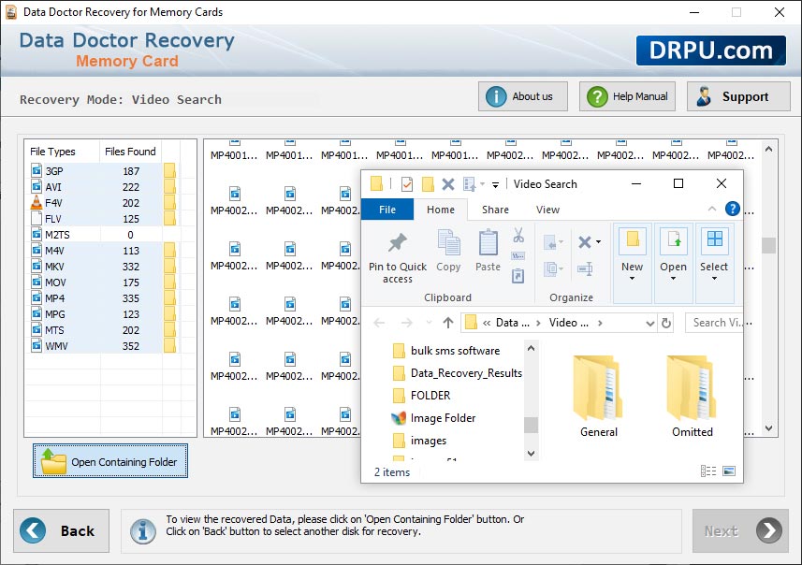802x565 pixels.
Task: Click the Files Found column header
Action: (x=130, y=152)
